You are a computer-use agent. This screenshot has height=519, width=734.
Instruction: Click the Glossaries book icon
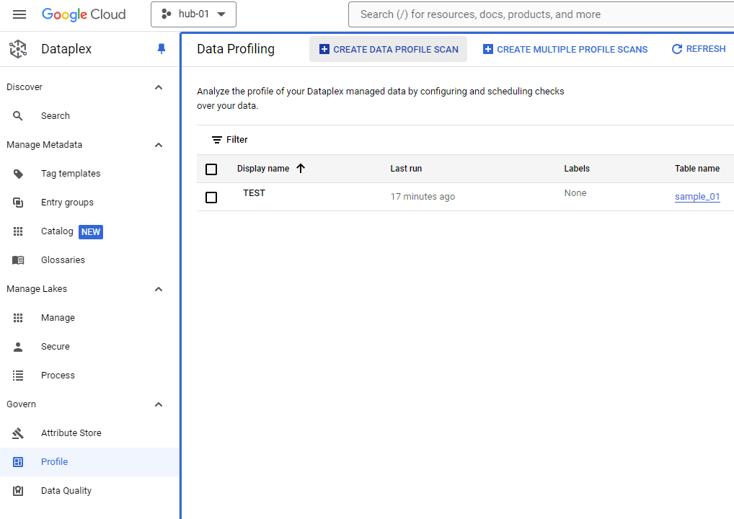[18, 260]
